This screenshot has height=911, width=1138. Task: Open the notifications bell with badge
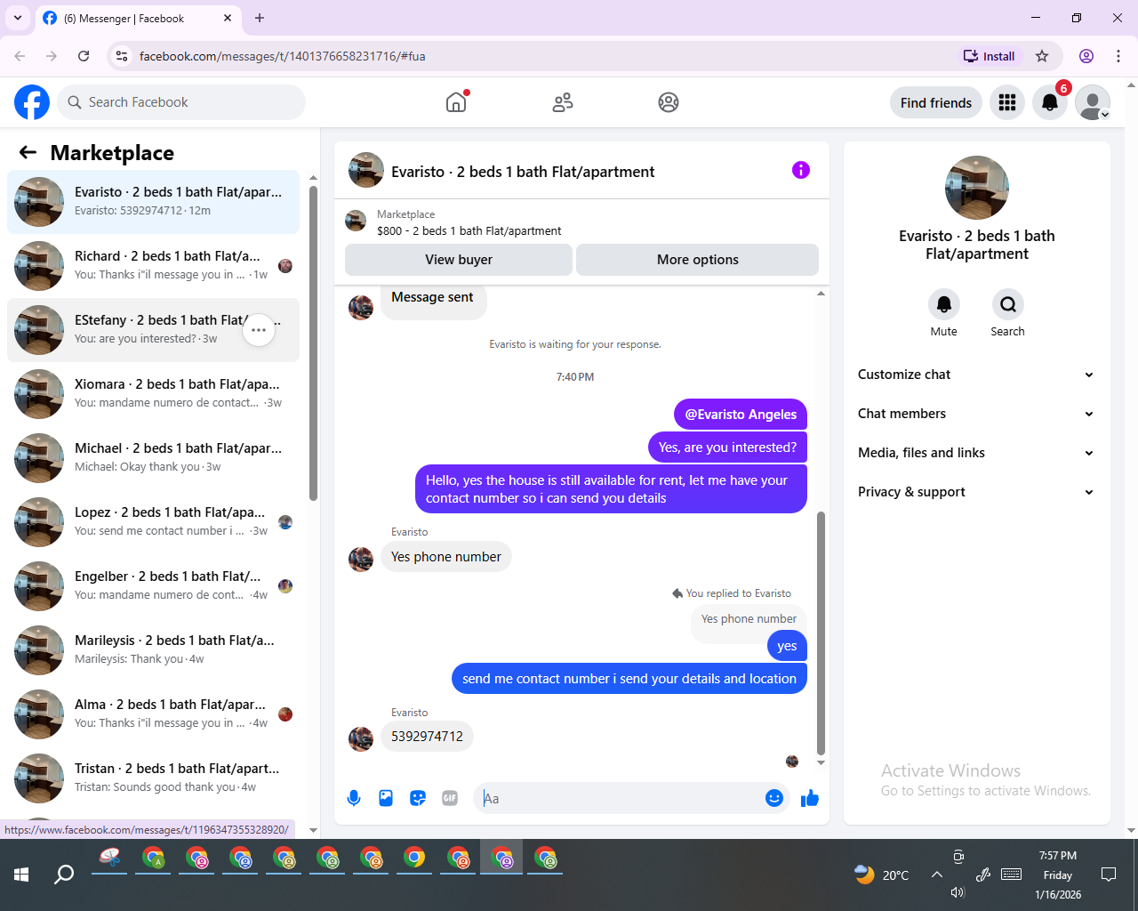(x=1050, y=102)
